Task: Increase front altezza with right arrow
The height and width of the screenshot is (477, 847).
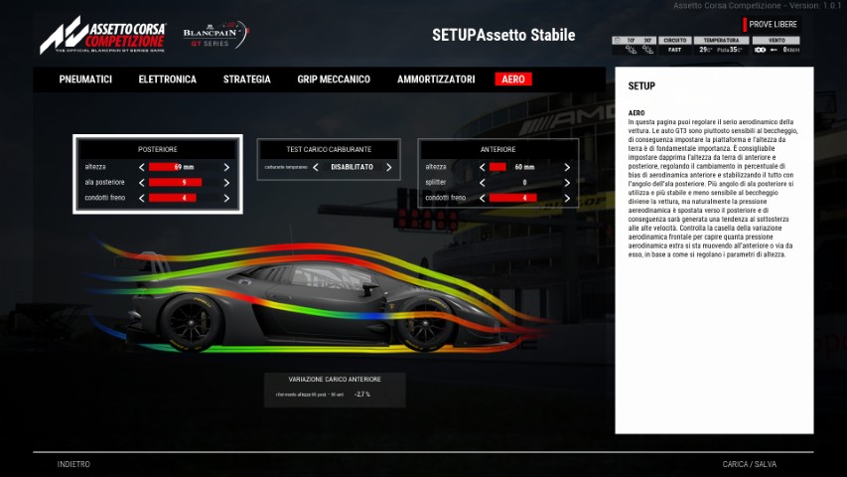Action: (x=567, y=167)
